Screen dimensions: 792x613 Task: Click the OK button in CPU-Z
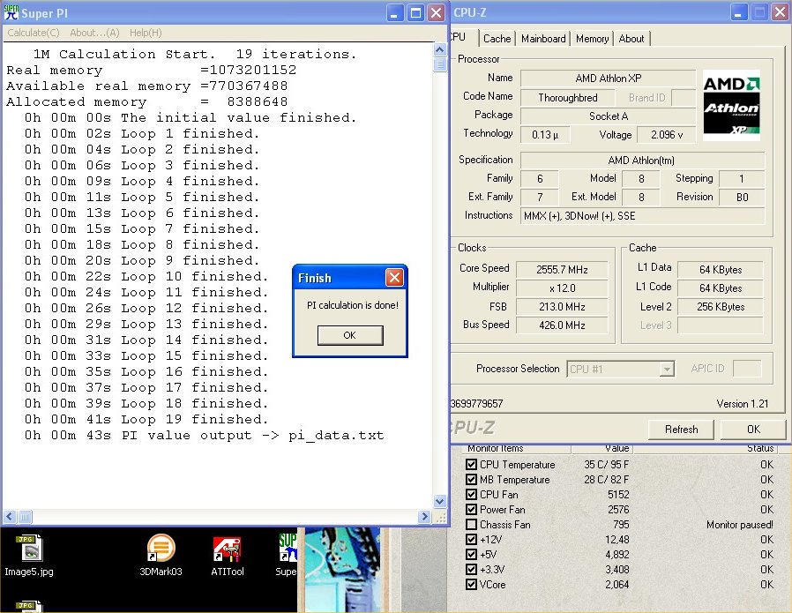753,430
